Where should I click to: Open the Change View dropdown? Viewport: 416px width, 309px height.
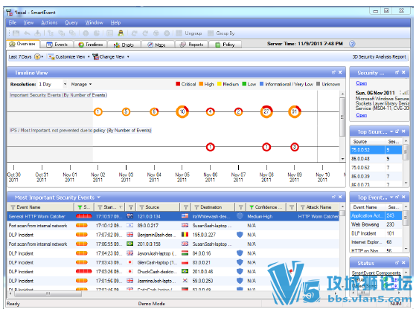point(111,57)
